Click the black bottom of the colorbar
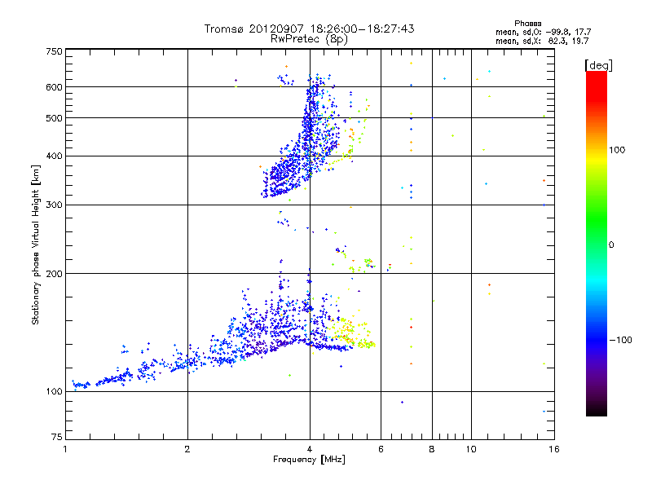Viewport: 652px width, 489px height. click(x=597, y=410)
